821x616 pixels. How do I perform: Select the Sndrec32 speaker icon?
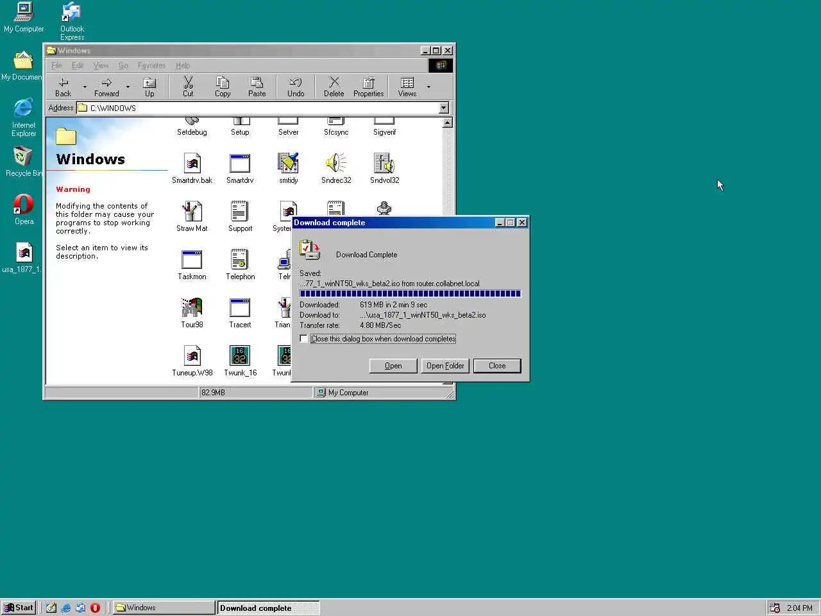click(336, 169)
